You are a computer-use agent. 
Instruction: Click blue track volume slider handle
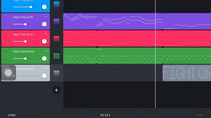pyautogui.click(x=31, y=7)
